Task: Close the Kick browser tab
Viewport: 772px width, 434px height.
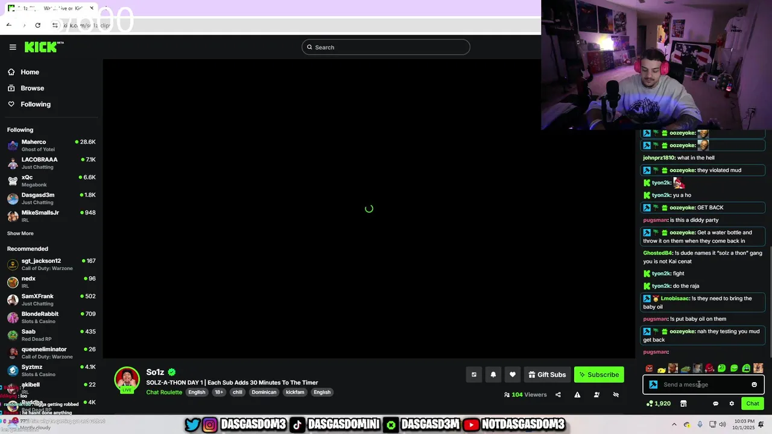Action: tap(92, 8)
